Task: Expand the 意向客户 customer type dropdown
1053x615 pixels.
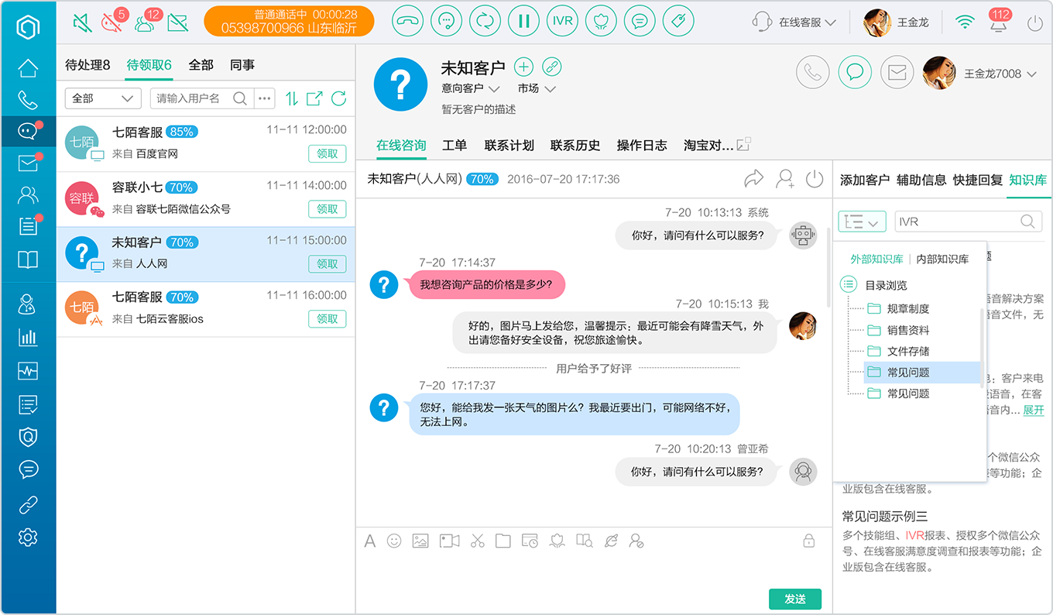Action: (471, 88)
